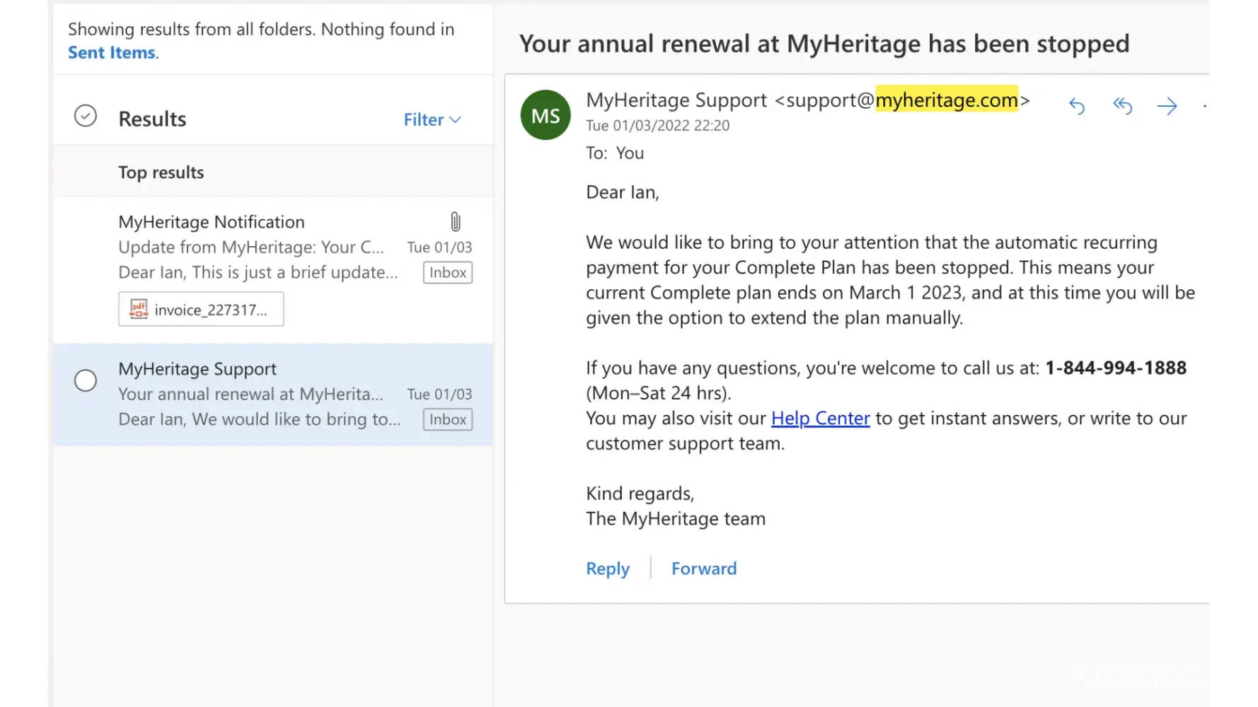Click the Forward text button below message
Viewport: 1258px width, 707px height.
click(703, 568)
